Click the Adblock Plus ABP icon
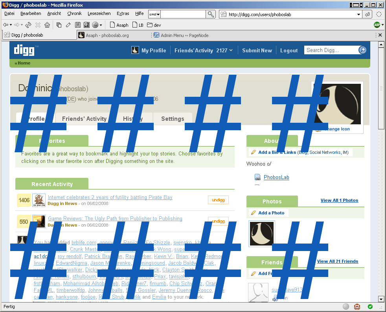 click(x=377, y=25)
